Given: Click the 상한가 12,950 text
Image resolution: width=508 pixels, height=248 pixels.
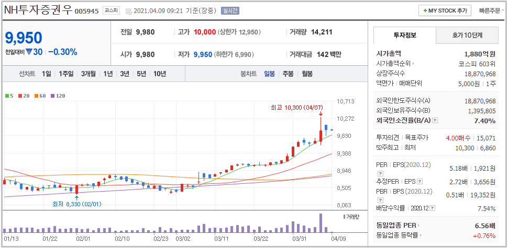Looking at the screenshot, I should coord(239,32).
